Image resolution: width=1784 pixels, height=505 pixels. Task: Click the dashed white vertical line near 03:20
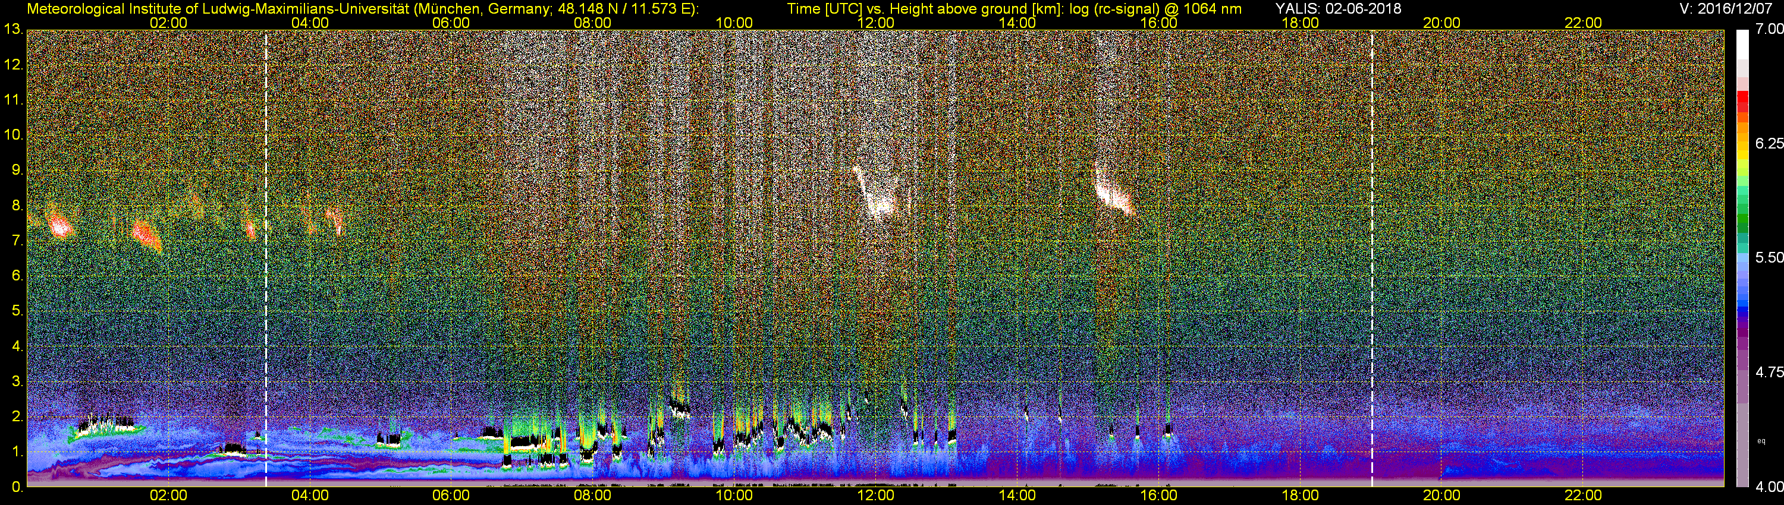[x=266, y=258]
